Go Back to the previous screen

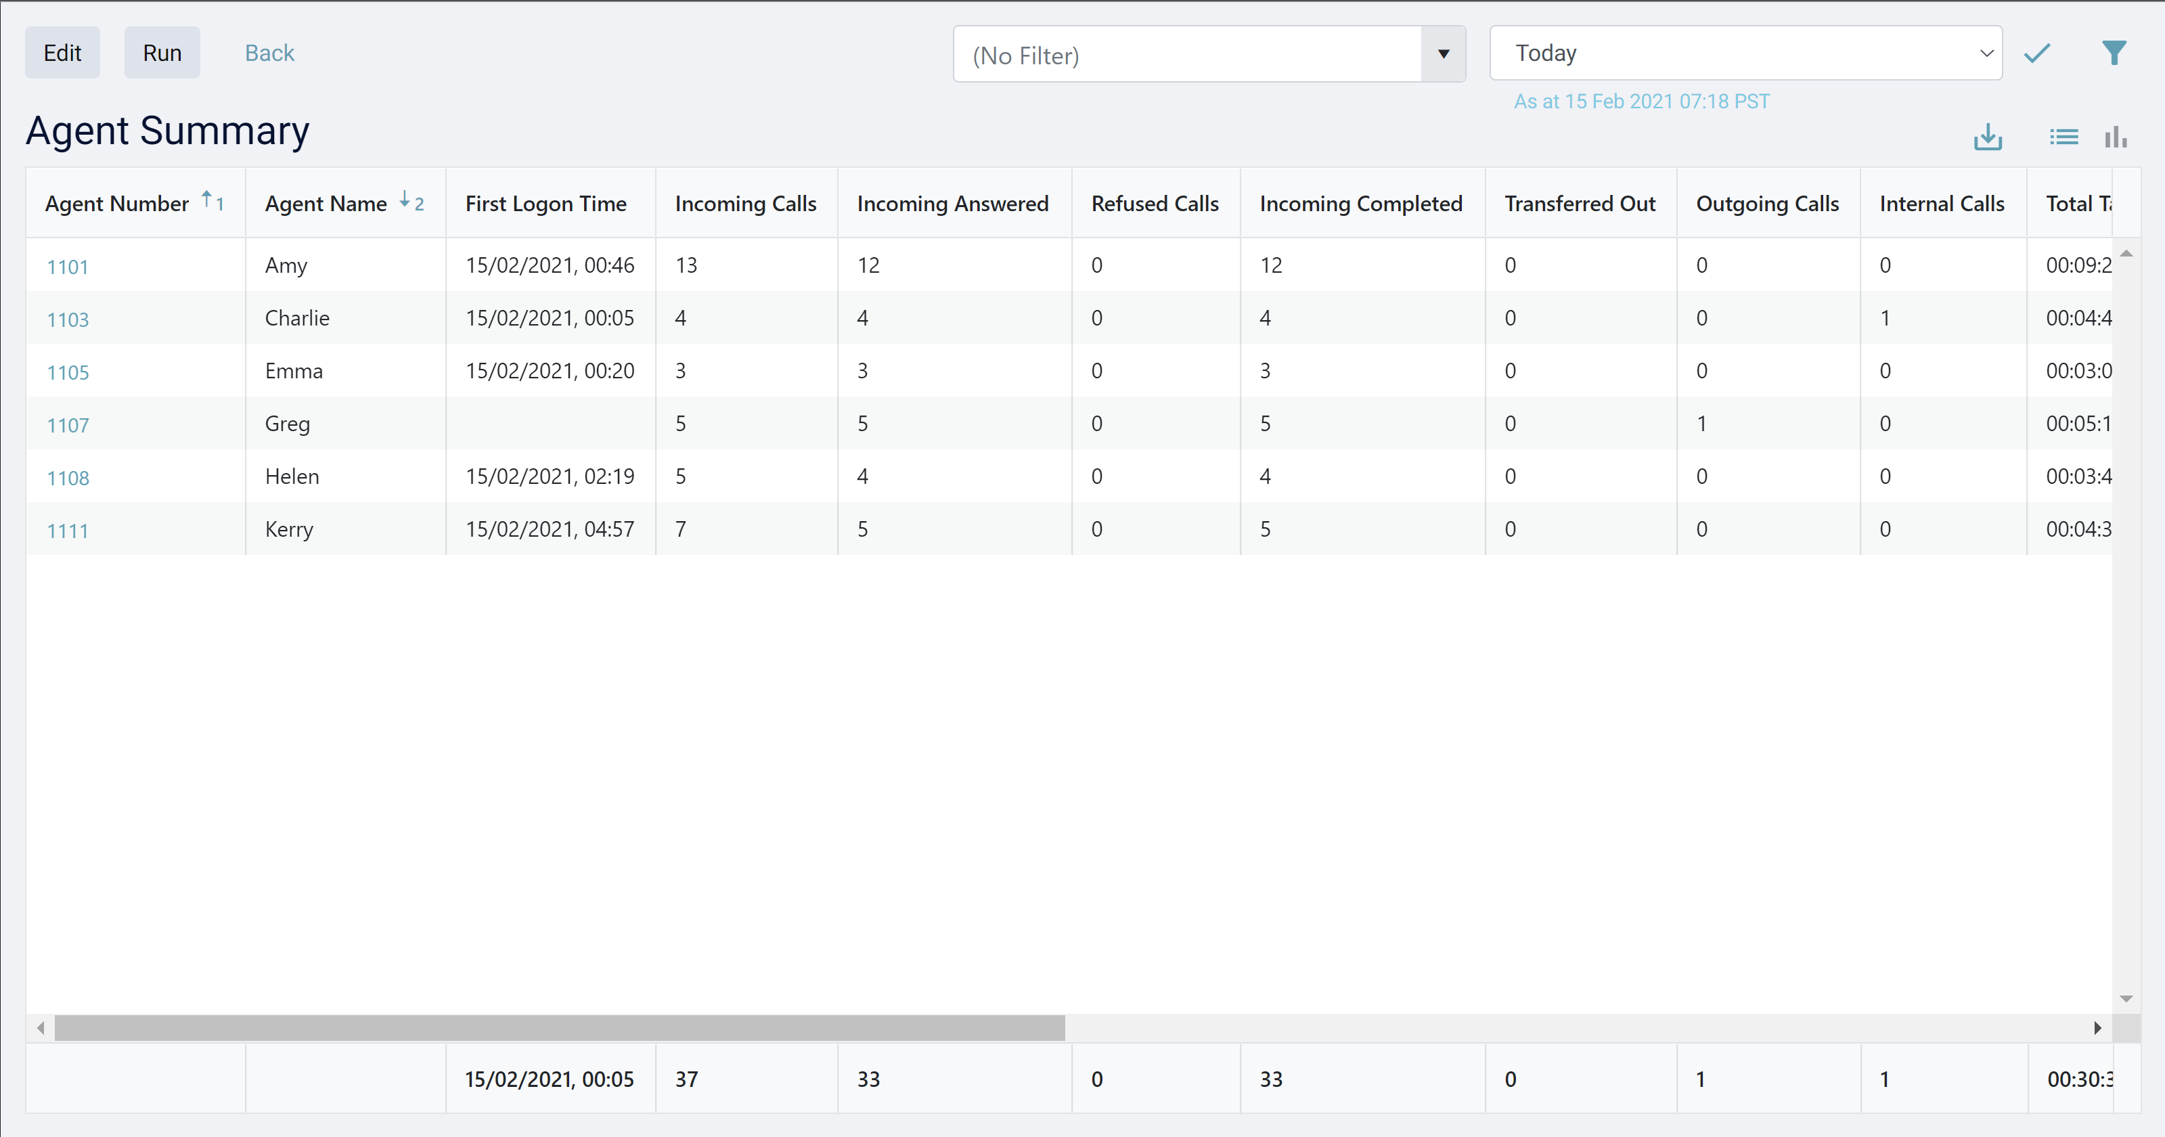[270, 52]
